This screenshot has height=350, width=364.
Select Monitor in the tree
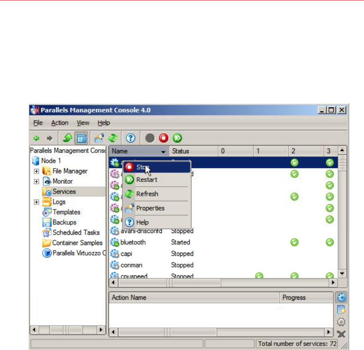(63, 181)
